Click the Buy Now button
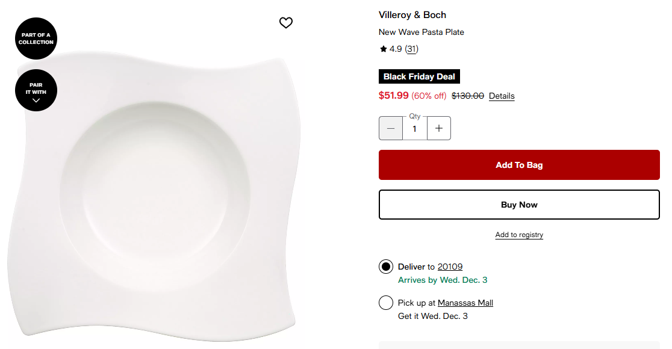This screenshot has width=672, height=349. click(519, 205)
